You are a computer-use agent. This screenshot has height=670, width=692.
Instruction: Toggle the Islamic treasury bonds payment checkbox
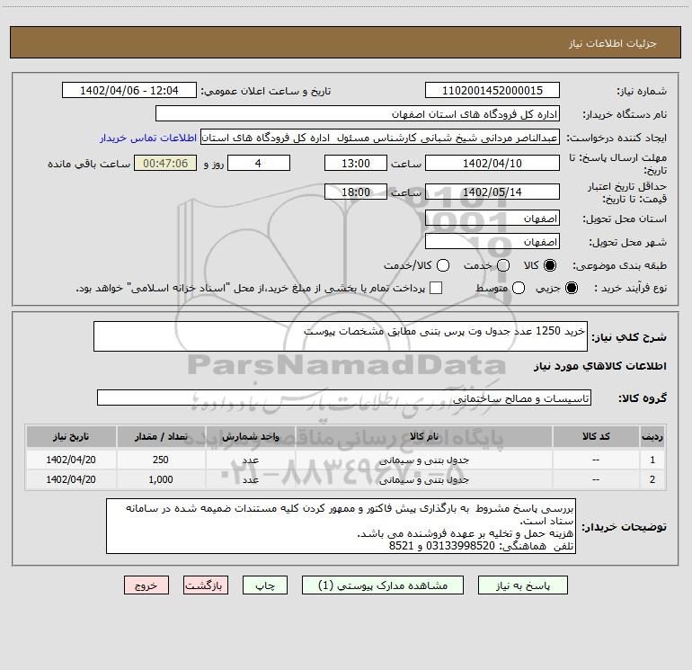436,288
